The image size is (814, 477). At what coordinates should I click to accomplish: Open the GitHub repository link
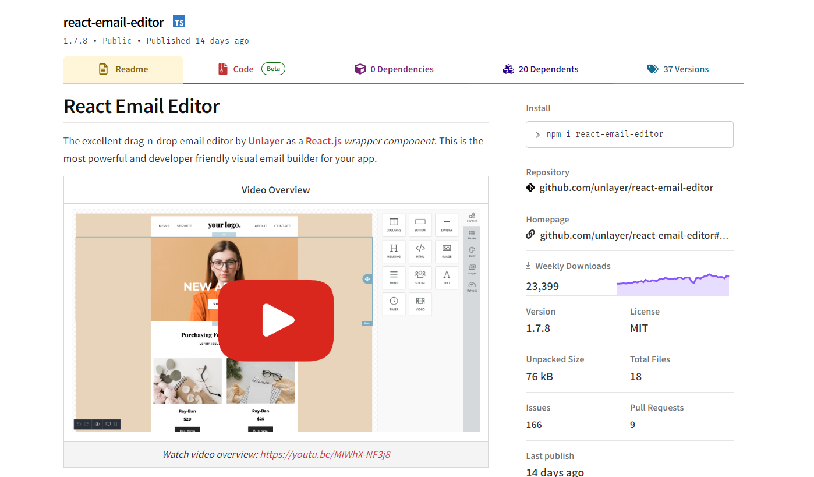626,188
